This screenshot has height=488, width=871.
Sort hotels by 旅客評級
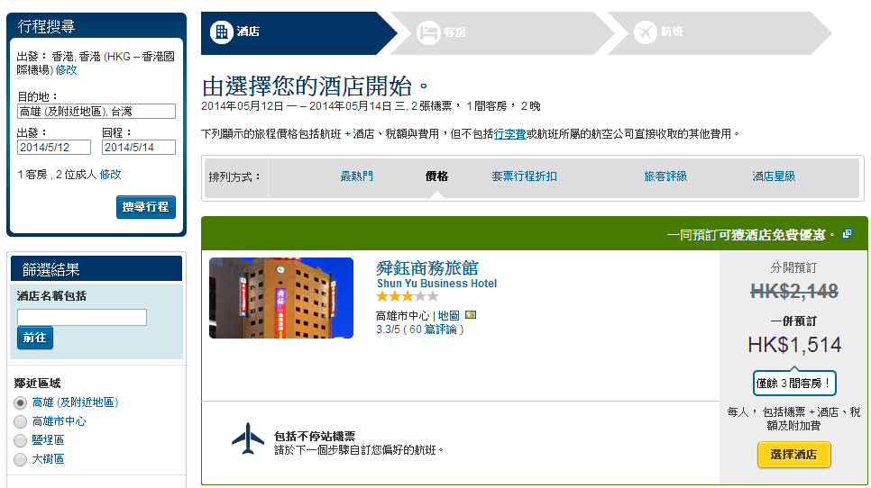(x=665, y=176)
